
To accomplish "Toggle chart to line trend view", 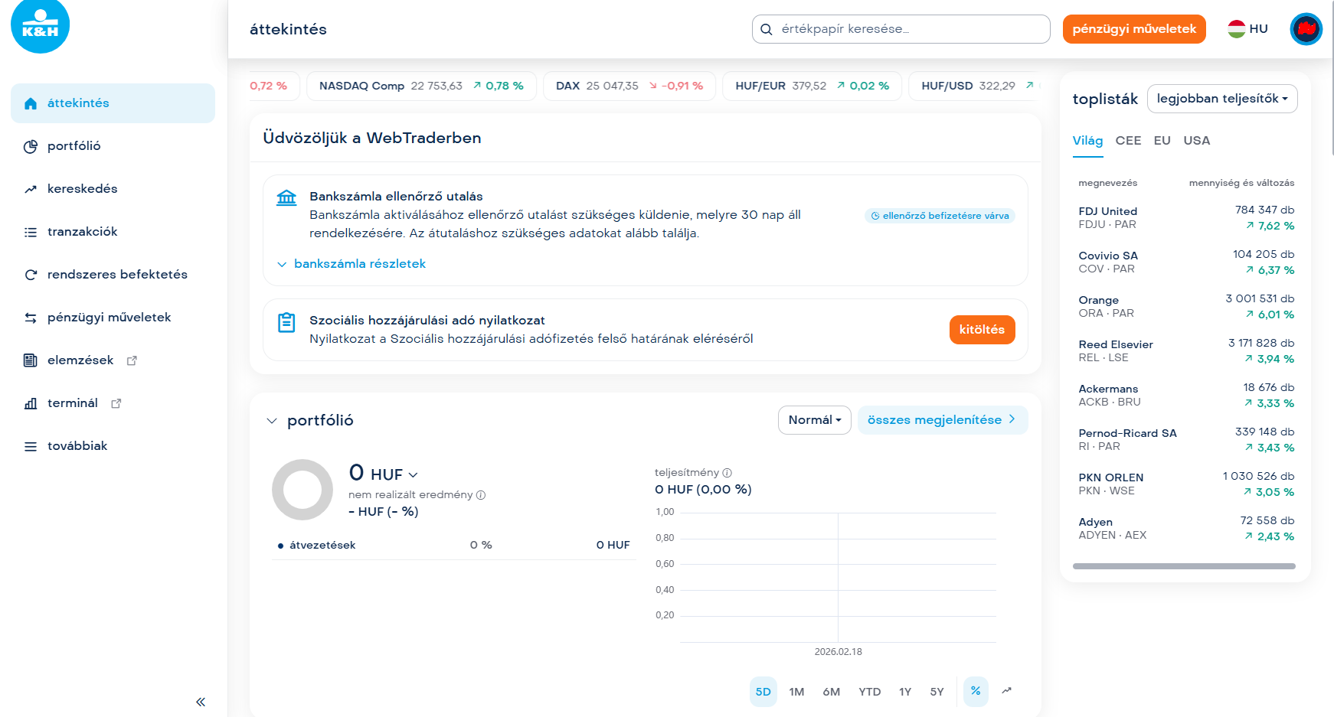I will coord(1006,691).
